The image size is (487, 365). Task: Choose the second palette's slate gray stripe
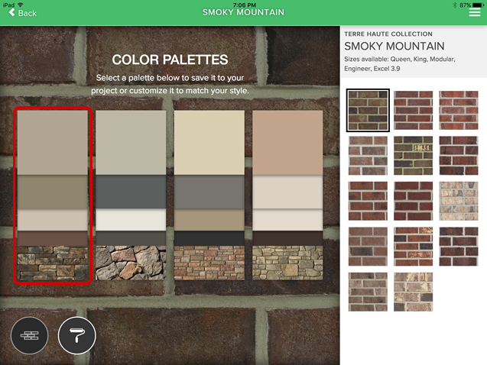click(x=131, y=192)
